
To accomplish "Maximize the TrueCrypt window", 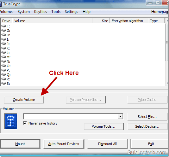I will coord(158,3).
